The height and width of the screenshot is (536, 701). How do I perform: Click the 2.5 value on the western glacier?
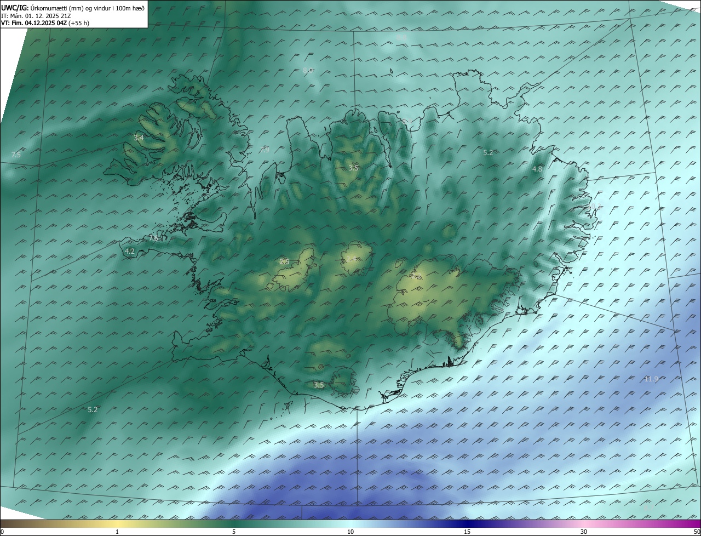[284, 261]
